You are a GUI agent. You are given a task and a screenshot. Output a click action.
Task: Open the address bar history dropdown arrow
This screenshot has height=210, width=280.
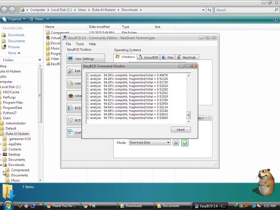coord(203,10)
